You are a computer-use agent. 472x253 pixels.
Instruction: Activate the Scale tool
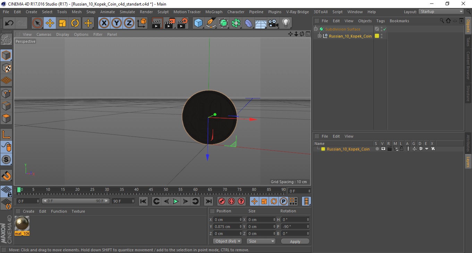click(62, 23)
